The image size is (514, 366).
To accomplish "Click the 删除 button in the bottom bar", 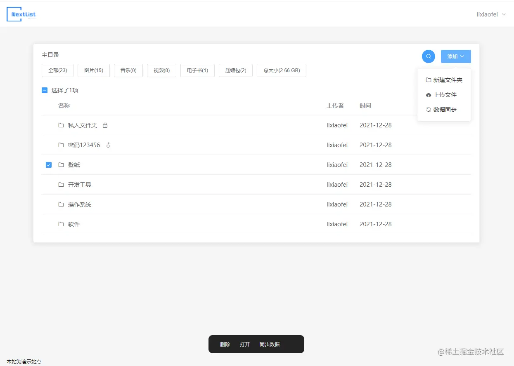I will point(225,344).
